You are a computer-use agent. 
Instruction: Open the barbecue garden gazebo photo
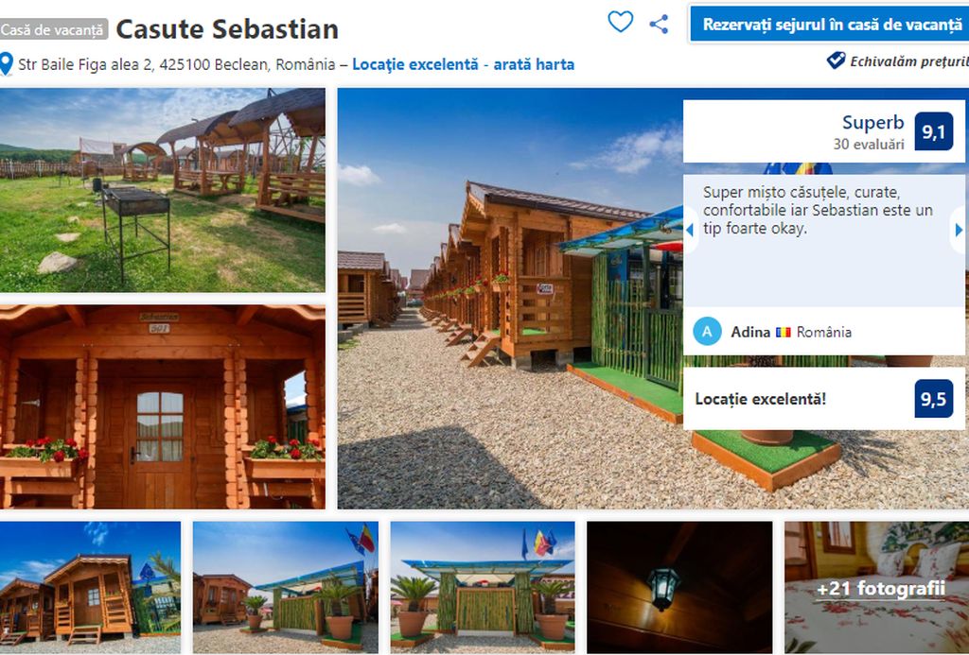[162, 190]
